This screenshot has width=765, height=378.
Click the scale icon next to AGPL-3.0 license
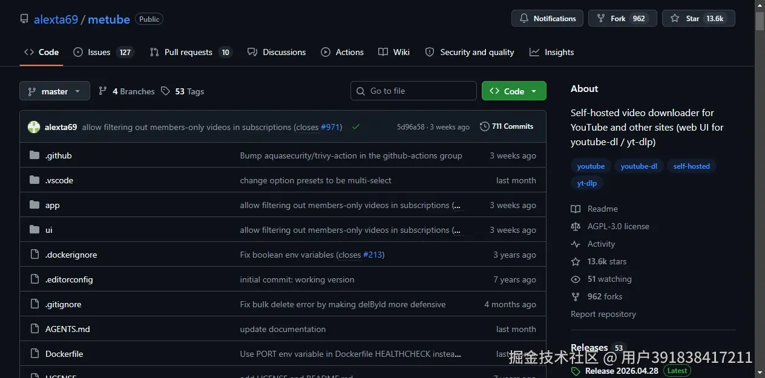[x=576, y=226]
